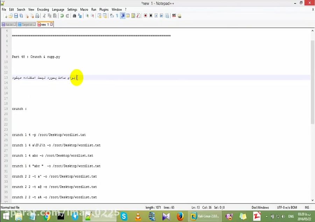
Task: Click the last toolbar icon after spell check
Action: pyautogui.click(x=180, y=16)
